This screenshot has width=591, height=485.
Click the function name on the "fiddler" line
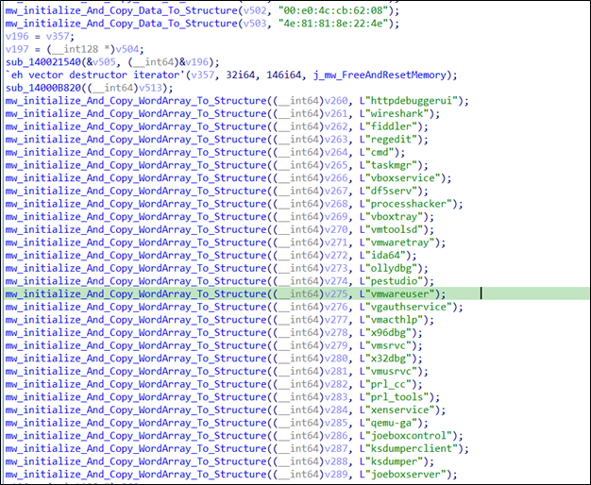tap(135, 126)
